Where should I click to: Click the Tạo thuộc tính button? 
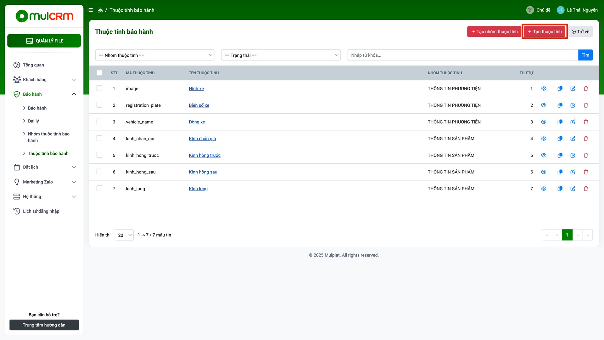click(x=545, y=31)
